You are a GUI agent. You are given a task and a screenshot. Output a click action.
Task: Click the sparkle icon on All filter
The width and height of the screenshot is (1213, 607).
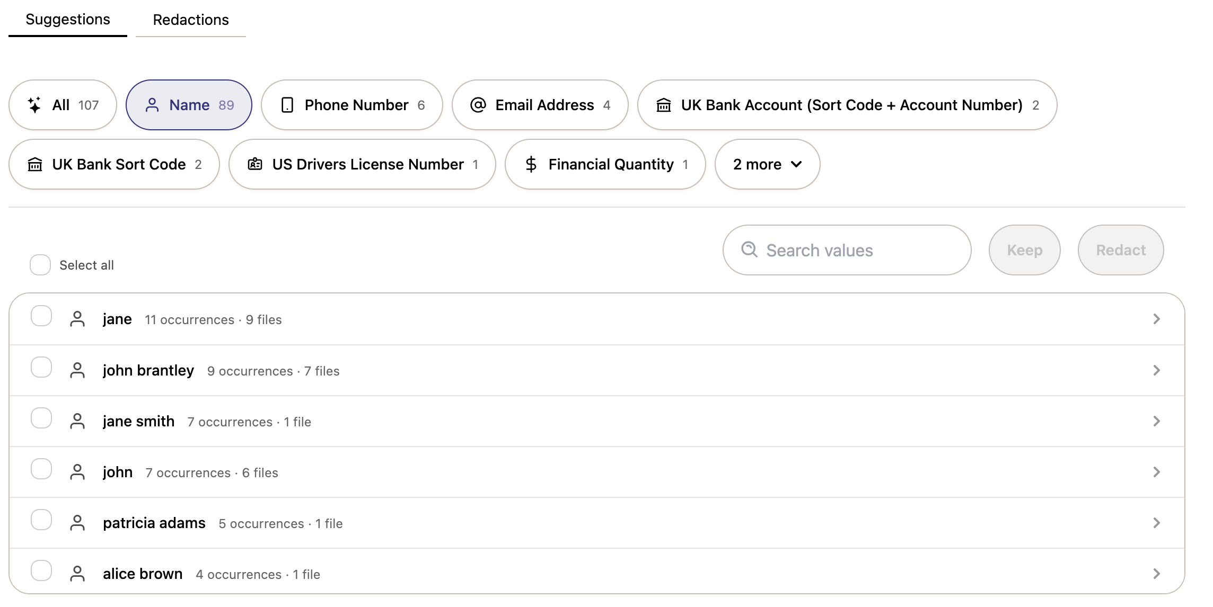tap(34, 105)
